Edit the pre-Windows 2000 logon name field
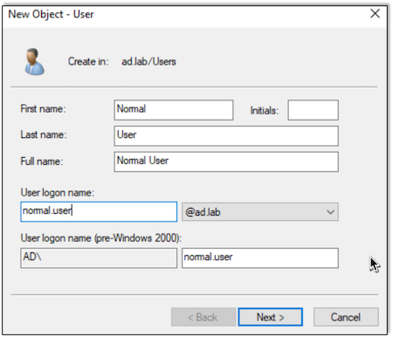The image size is (393, 337). (x=260, y=258)
